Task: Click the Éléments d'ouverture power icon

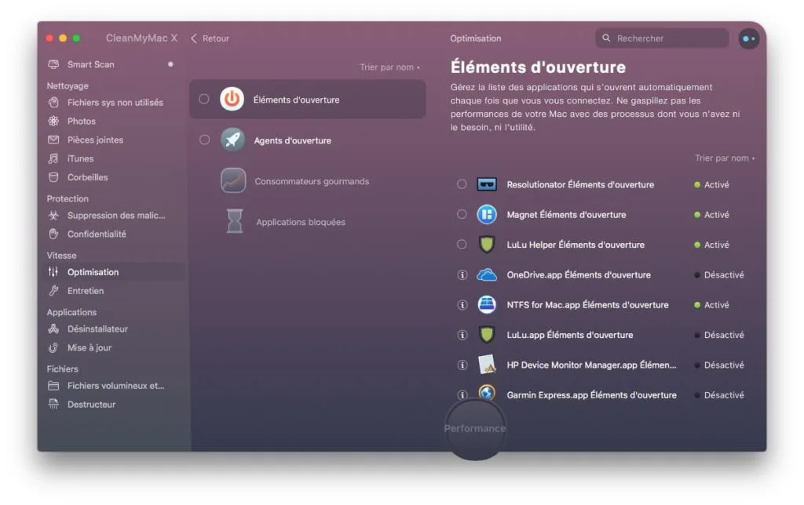Action: point(232,100)
